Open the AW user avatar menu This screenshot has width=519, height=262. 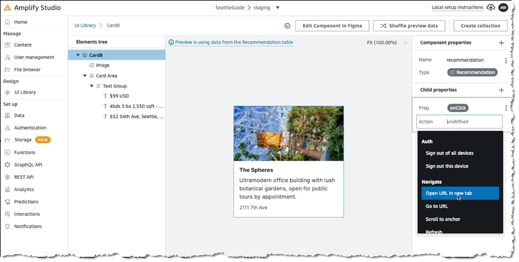click(x=503, y=8)
